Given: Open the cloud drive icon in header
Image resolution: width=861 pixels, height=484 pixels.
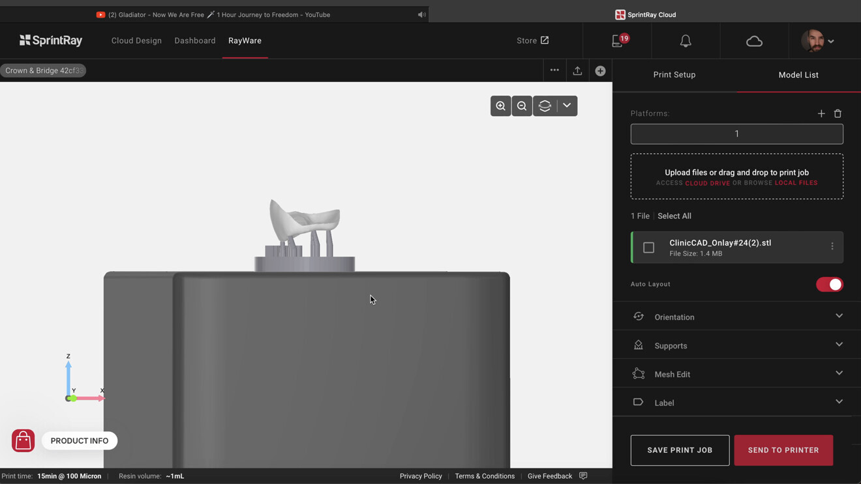Looking at the screenshot, I should 754,41.
